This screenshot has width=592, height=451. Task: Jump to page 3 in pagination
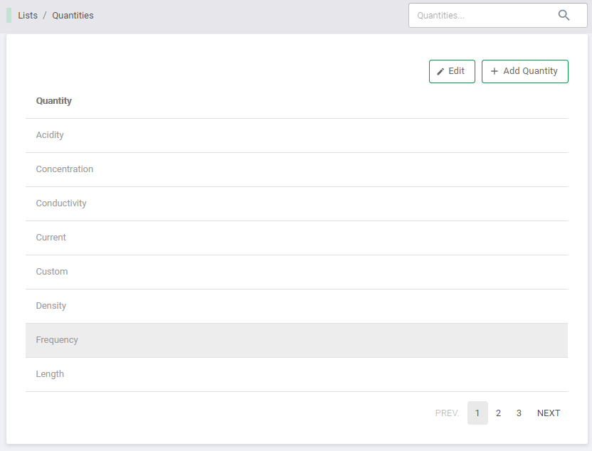[x=519, y=413]
